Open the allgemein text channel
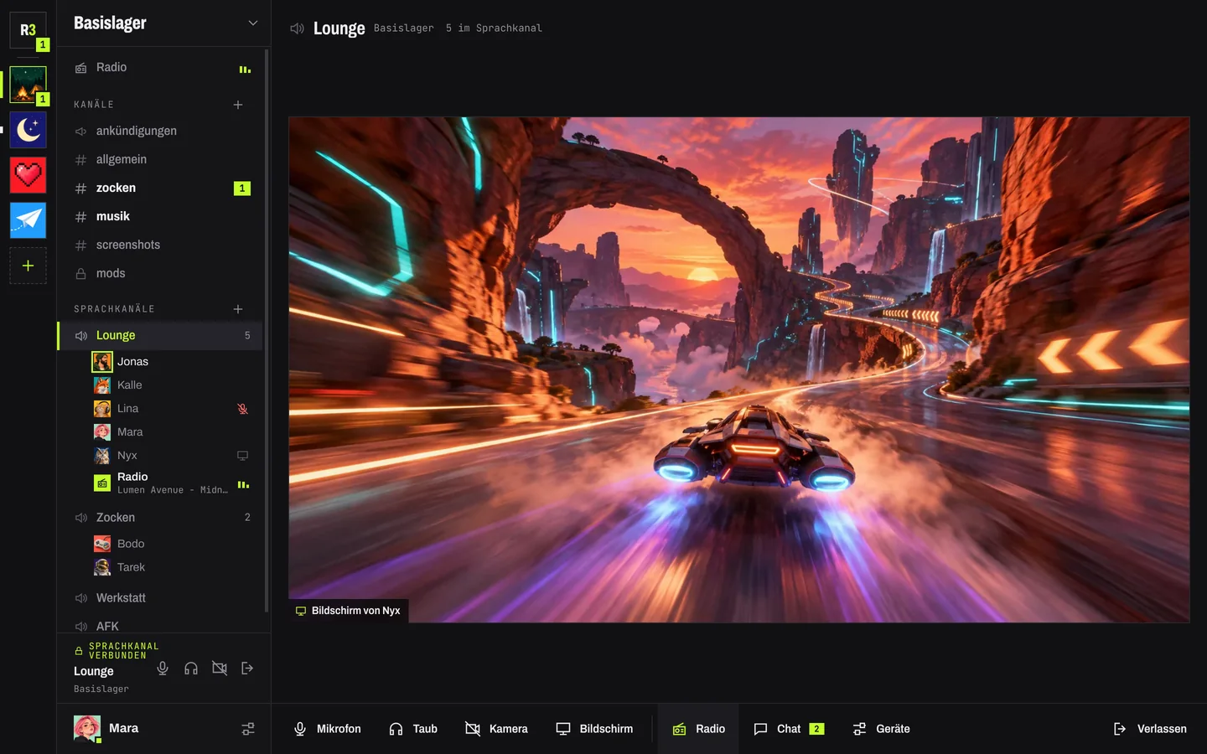Screen dimensions: 1207x754 (x=160, y=160)
